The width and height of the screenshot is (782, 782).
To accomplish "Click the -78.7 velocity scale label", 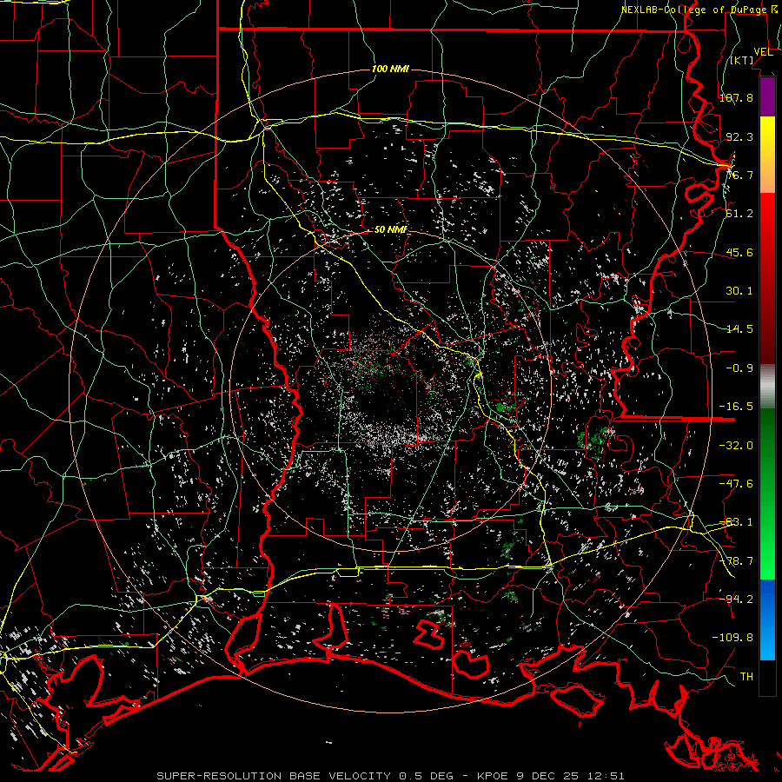I will click(736, 561).
